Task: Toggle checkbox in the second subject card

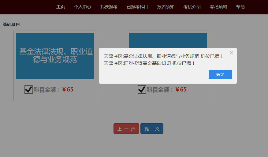Action: [142, 89]
